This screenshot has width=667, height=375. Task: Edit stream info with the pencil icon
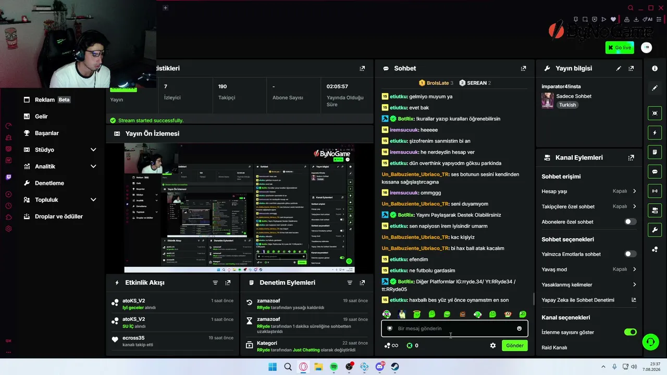click(619, 68)
